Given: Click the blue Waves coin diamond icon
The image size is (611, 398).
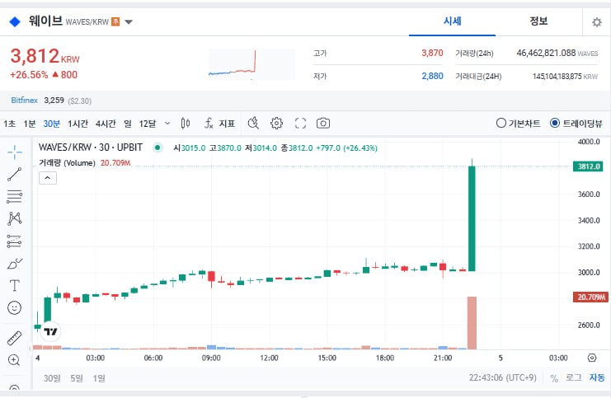Looking at the screenshot, I should click(15, 21).
